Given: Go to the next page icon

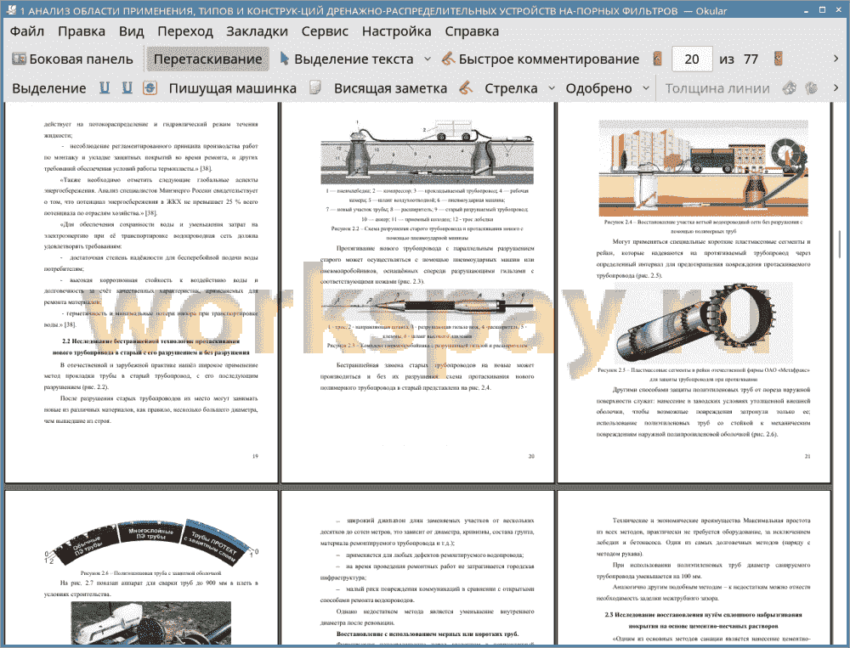Looking at the screenshot, I should [779, 59].
